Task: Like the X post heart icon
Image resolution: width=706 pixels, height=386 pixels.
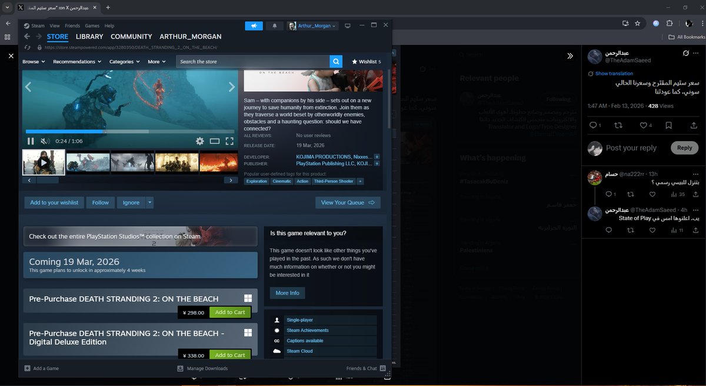Action: click(x=643, y=125)
